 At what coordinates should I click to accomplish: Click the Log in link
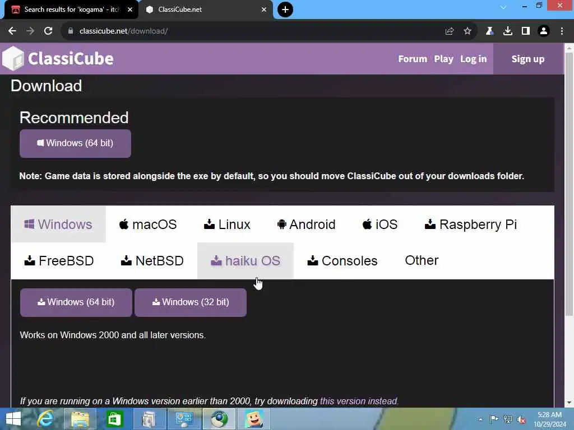point(473,59)
